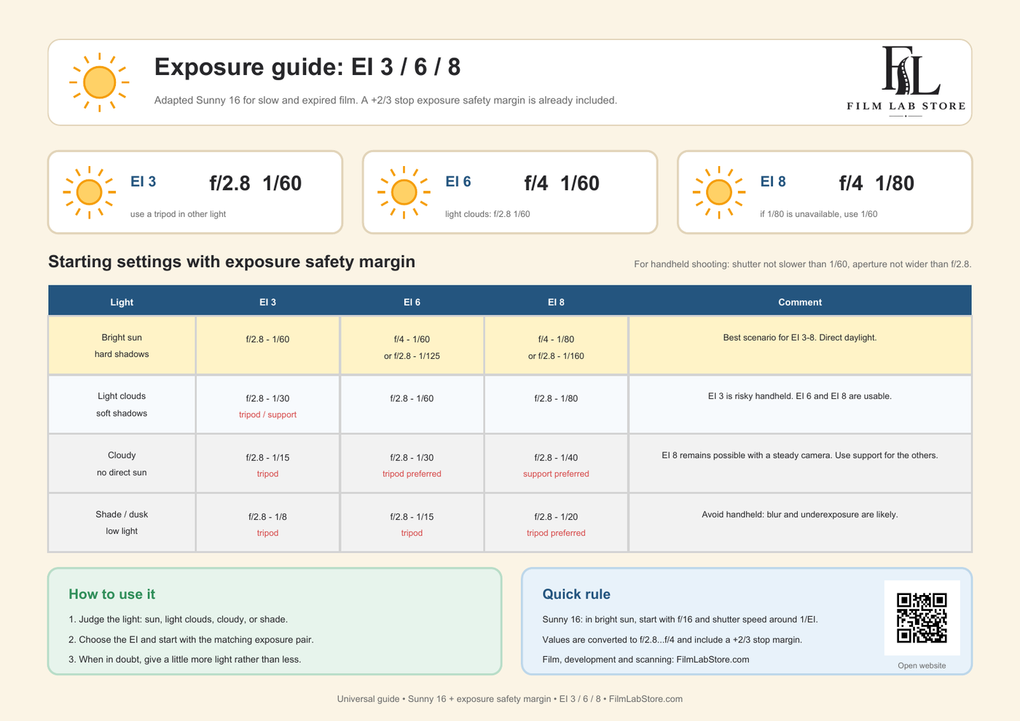Click the sun icon in the EI 8 card
The image size is (1020, 721).
(x=719, y=192)
